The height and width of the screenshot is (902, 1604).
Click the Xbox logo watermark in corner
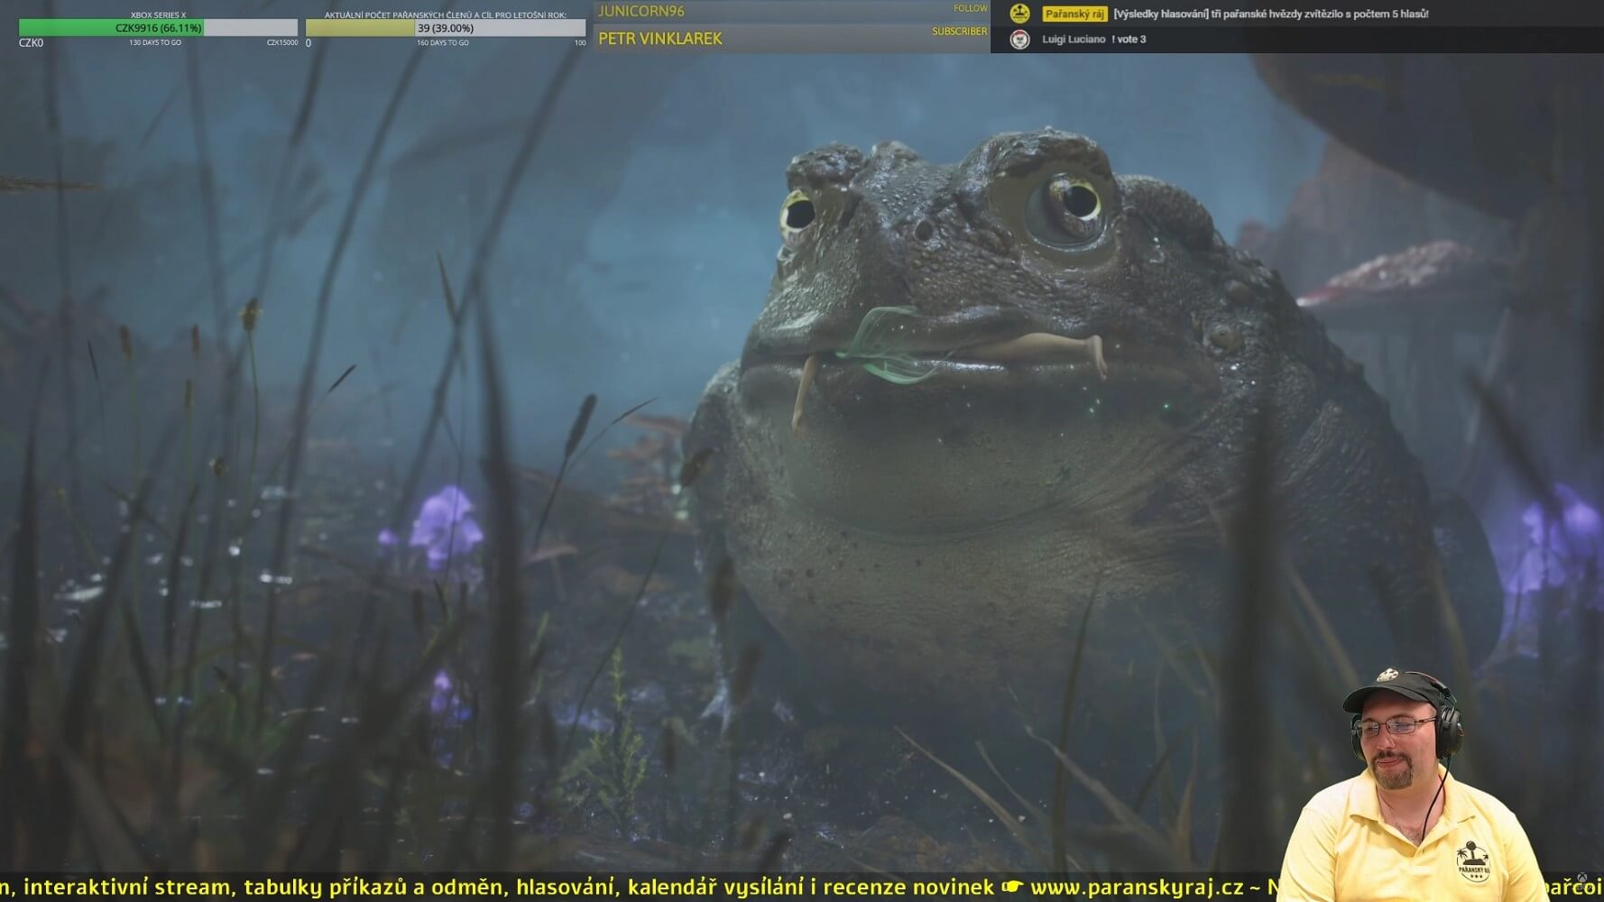[x=1581, y=878]
